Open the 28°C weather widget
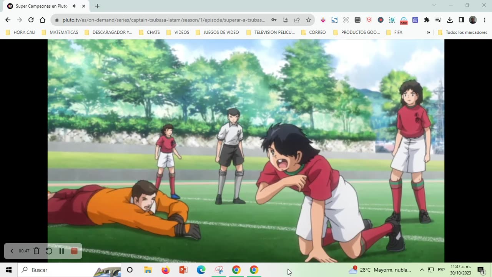 [x=380, y=270]
